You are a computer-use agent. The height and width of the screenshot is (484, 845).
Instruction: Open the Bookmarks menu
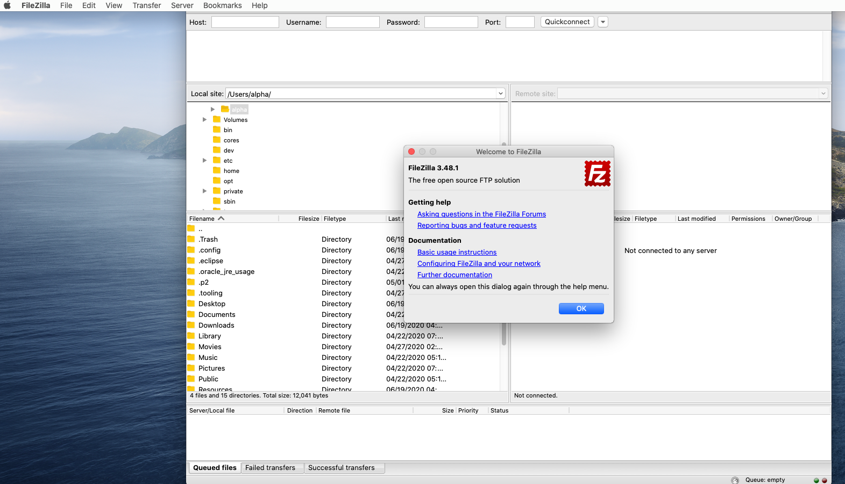(x=223, y=5)
